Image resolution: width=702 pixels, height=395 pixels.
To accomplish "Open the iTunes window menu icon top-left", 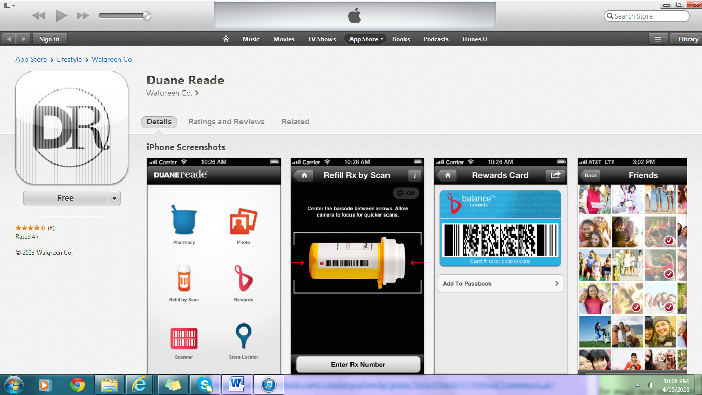I will (x=9, y=5).
